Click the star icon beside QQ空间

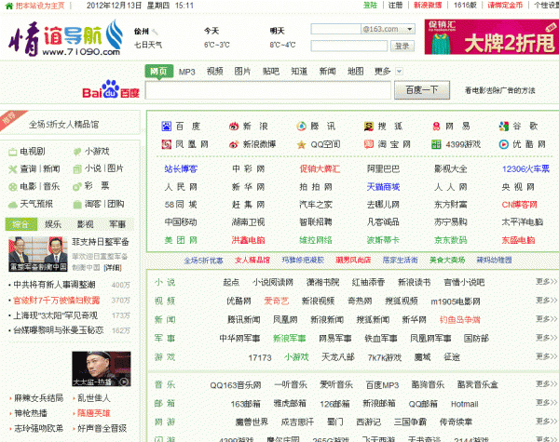click(x=301, y=144)
